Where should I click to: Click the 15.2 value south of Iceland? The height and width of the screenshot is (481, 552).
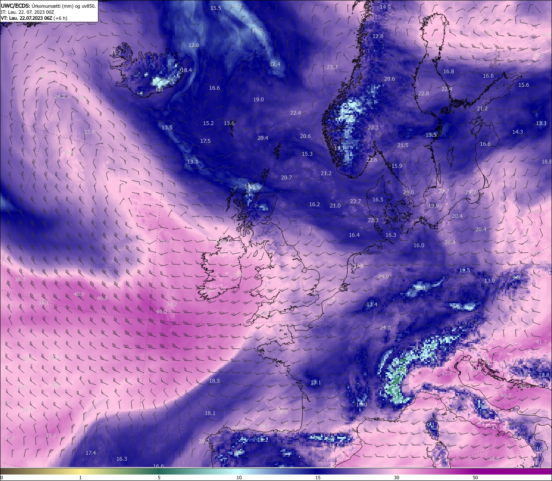(208, 123)
